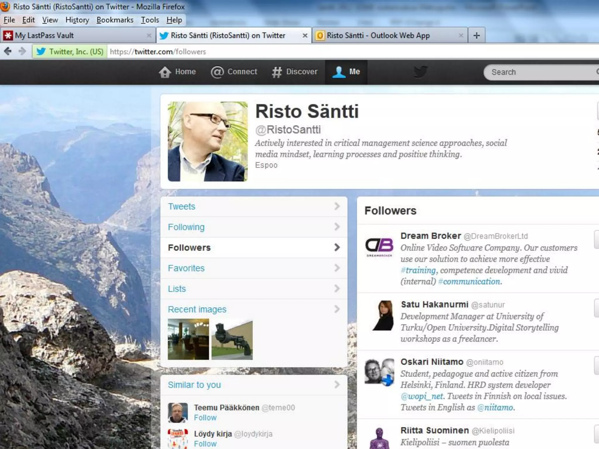
Task: Expand the Tweets chevron arrow
Action: (337, 206)
